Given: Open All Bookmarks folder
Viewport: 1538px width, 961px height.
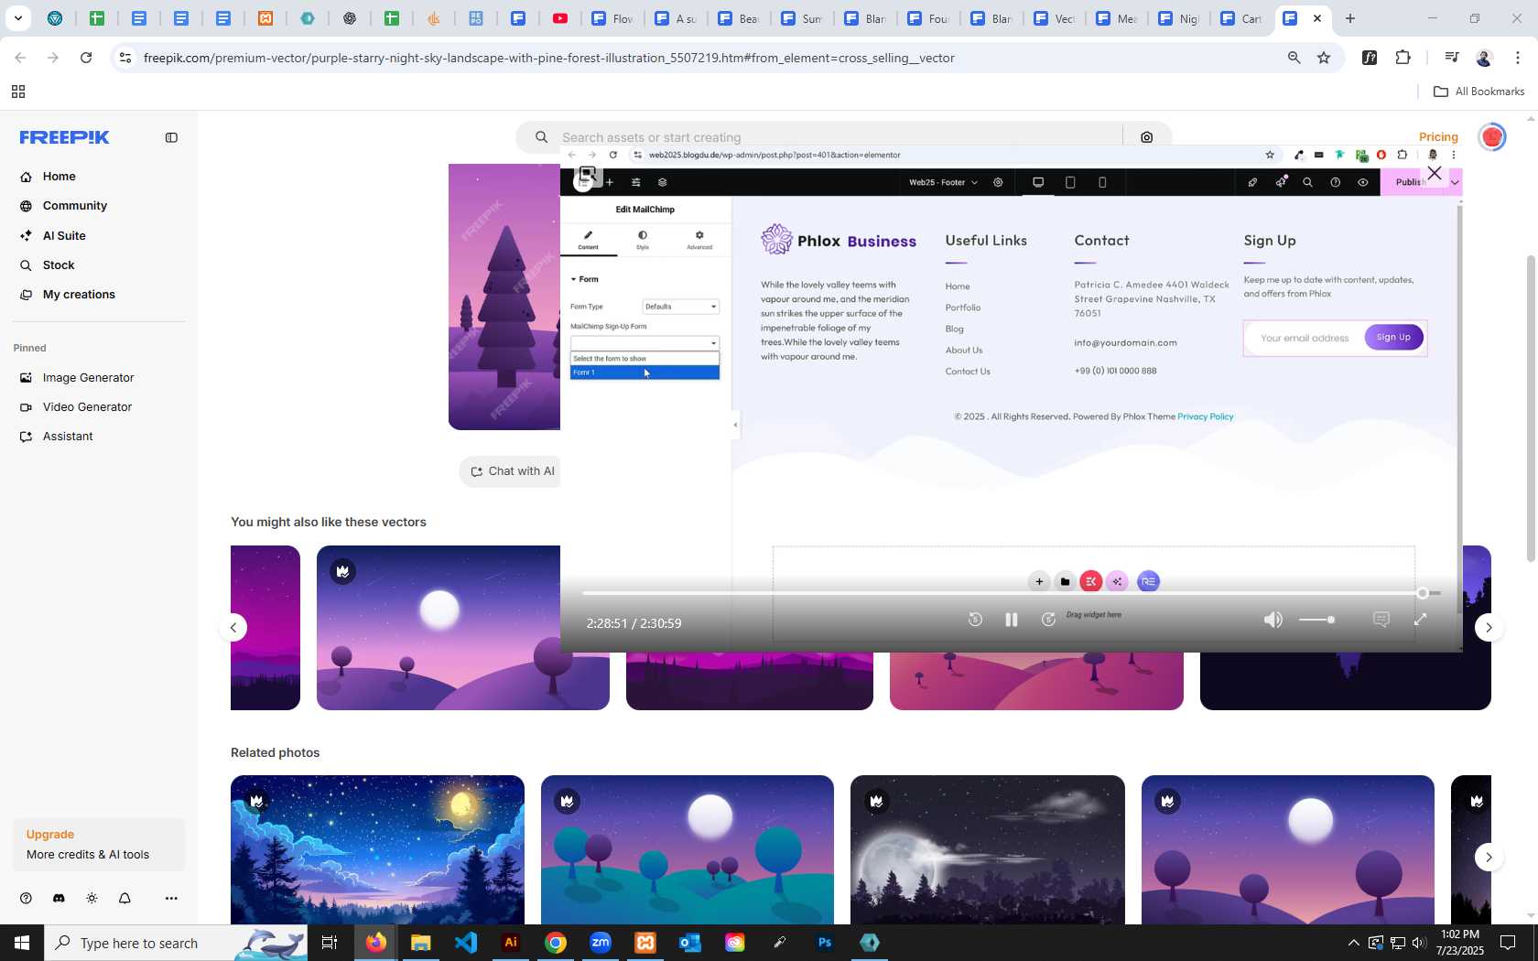Looking at the screenshot, I should [x=1478, y=92].
